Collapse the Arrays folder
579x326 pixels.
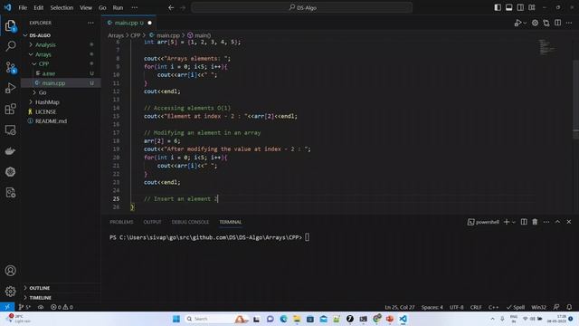(x=43, y=54)
